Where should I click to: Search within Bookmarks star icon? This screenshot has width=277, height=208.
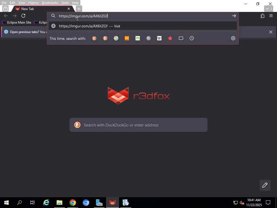click(x=170, y=38)
